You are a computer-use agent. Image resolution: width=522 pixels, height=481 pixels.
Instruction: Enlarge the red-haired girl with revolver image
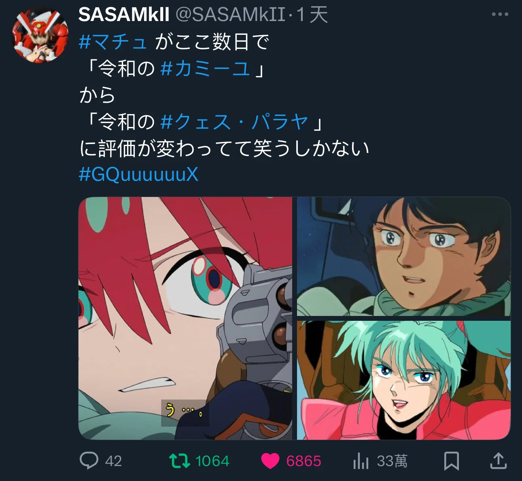[185, 318]
